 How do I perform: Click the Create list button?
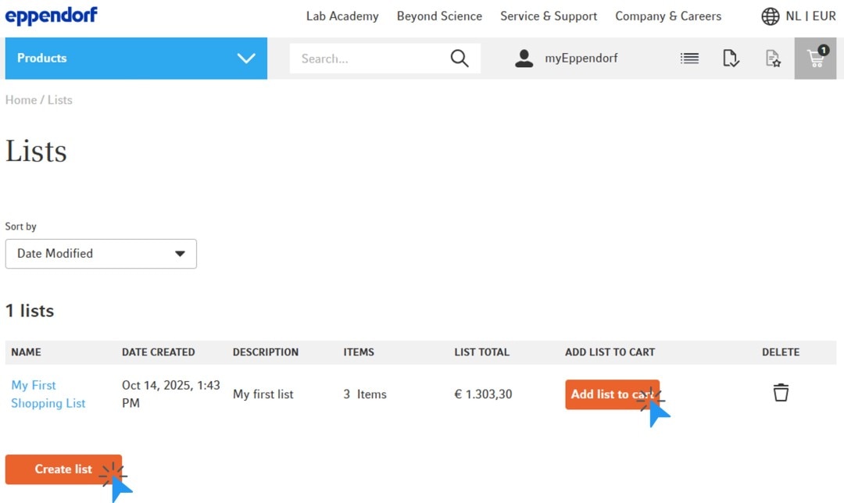point(63,469)
